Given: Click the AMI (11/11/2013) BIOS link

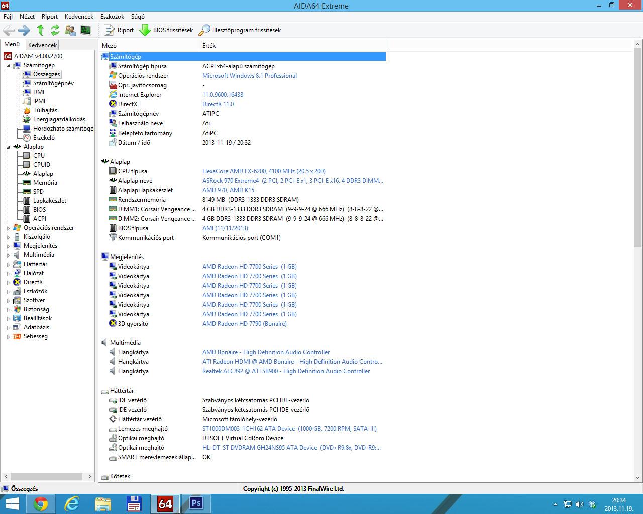Looking at the screenshot, I should pyautogui.click(x=225, y=228).
